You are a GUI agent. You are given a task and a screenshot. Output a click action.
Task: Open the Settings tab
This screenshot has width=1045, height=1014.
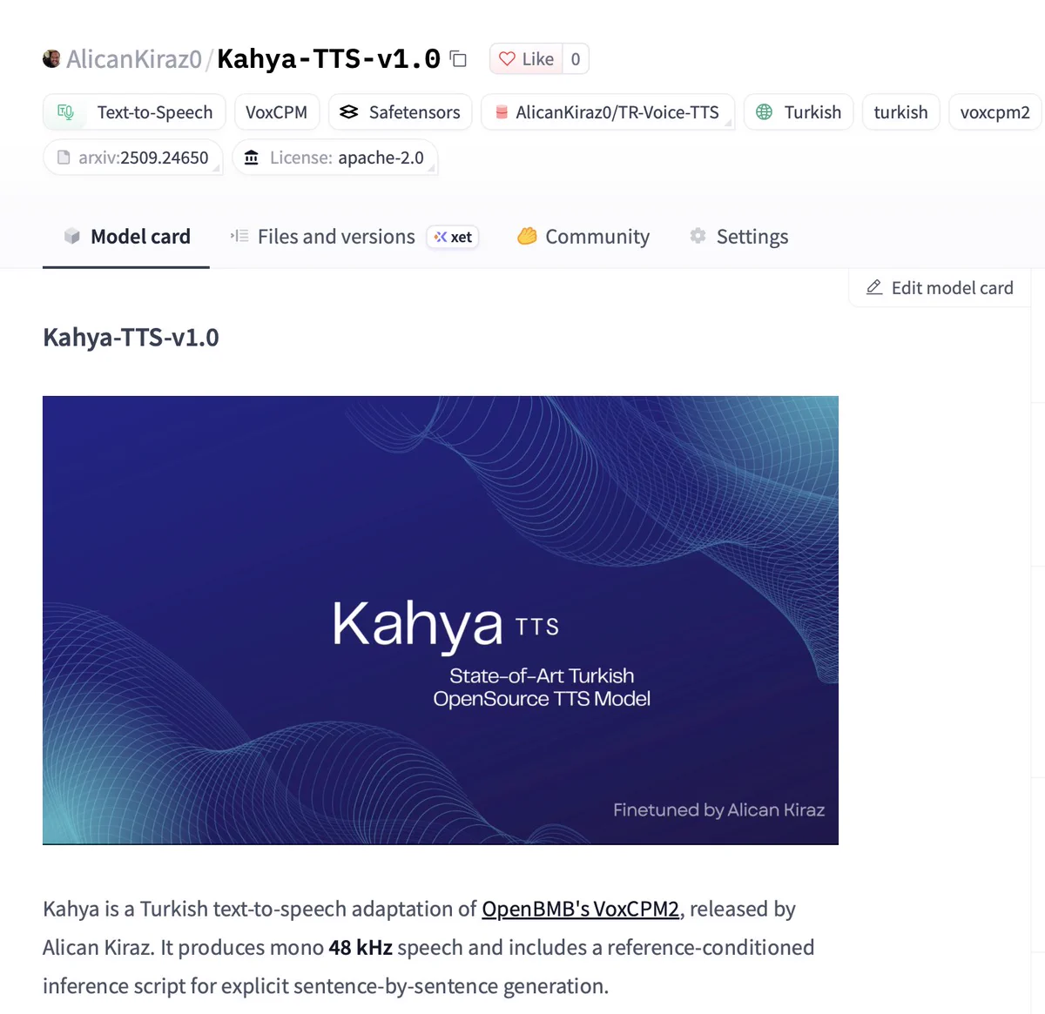pyautogui.click(x=738, y=237)
